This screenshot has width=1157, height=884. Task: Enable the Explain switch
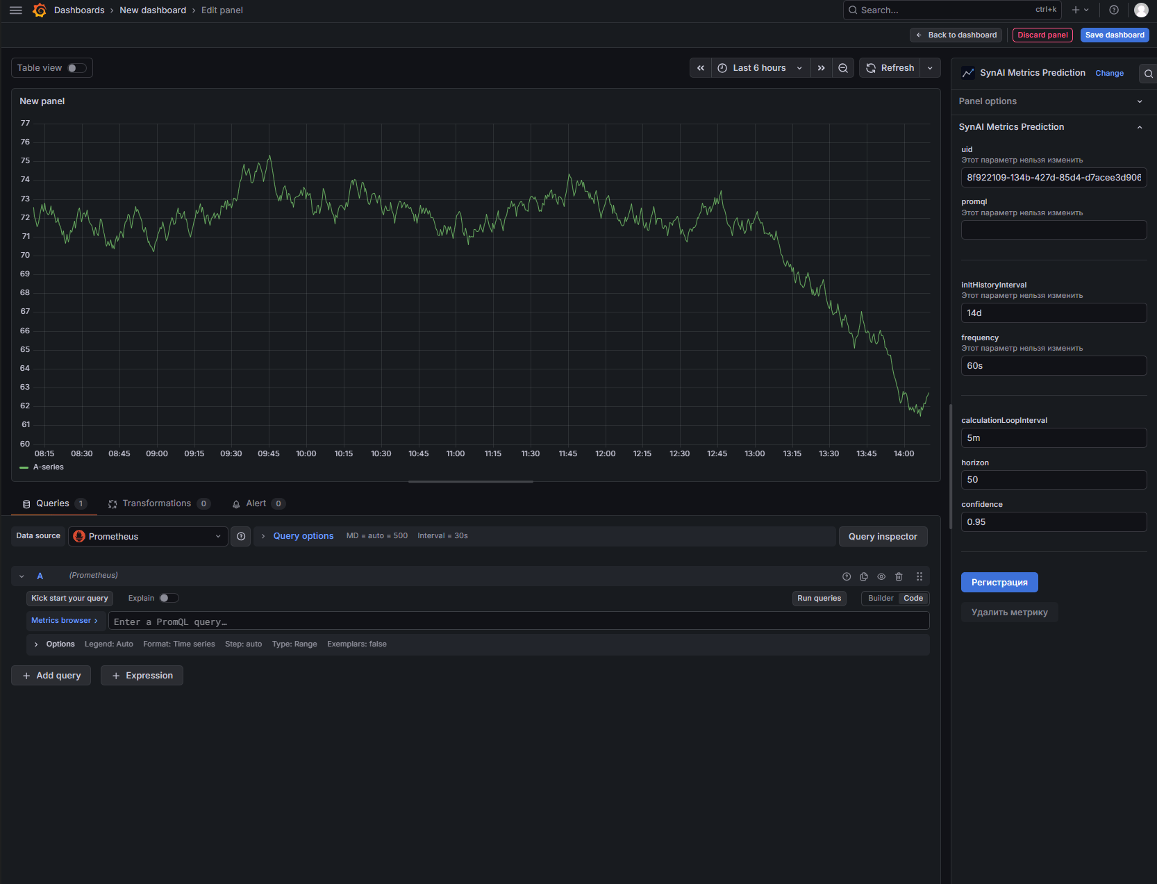coord(169,599)
